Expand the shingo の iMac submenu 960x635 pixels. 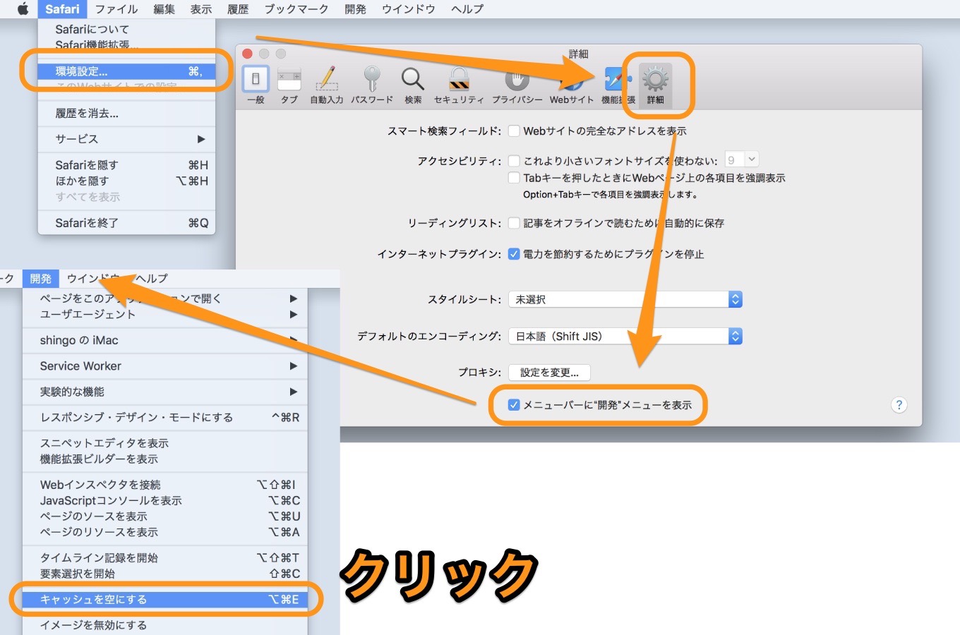pos(165,340)
